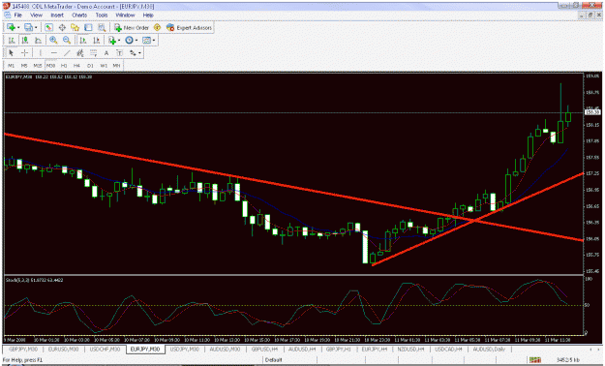Toggle the Terminal window icon

pos(88,27)
